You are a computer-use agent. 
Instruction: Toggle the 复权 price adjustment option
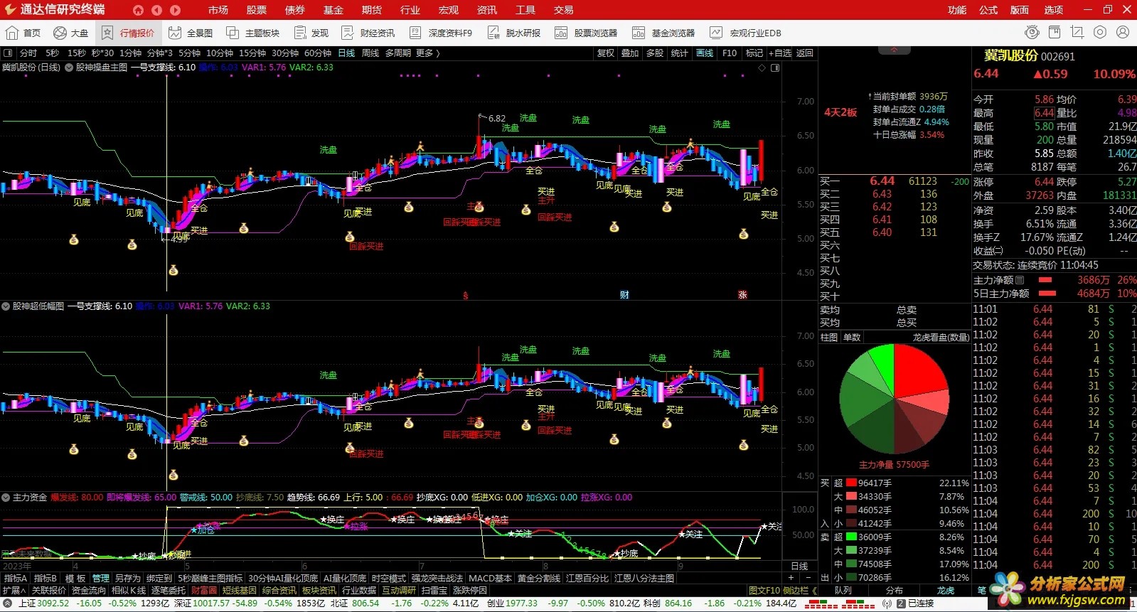click(x=605, y=53)
